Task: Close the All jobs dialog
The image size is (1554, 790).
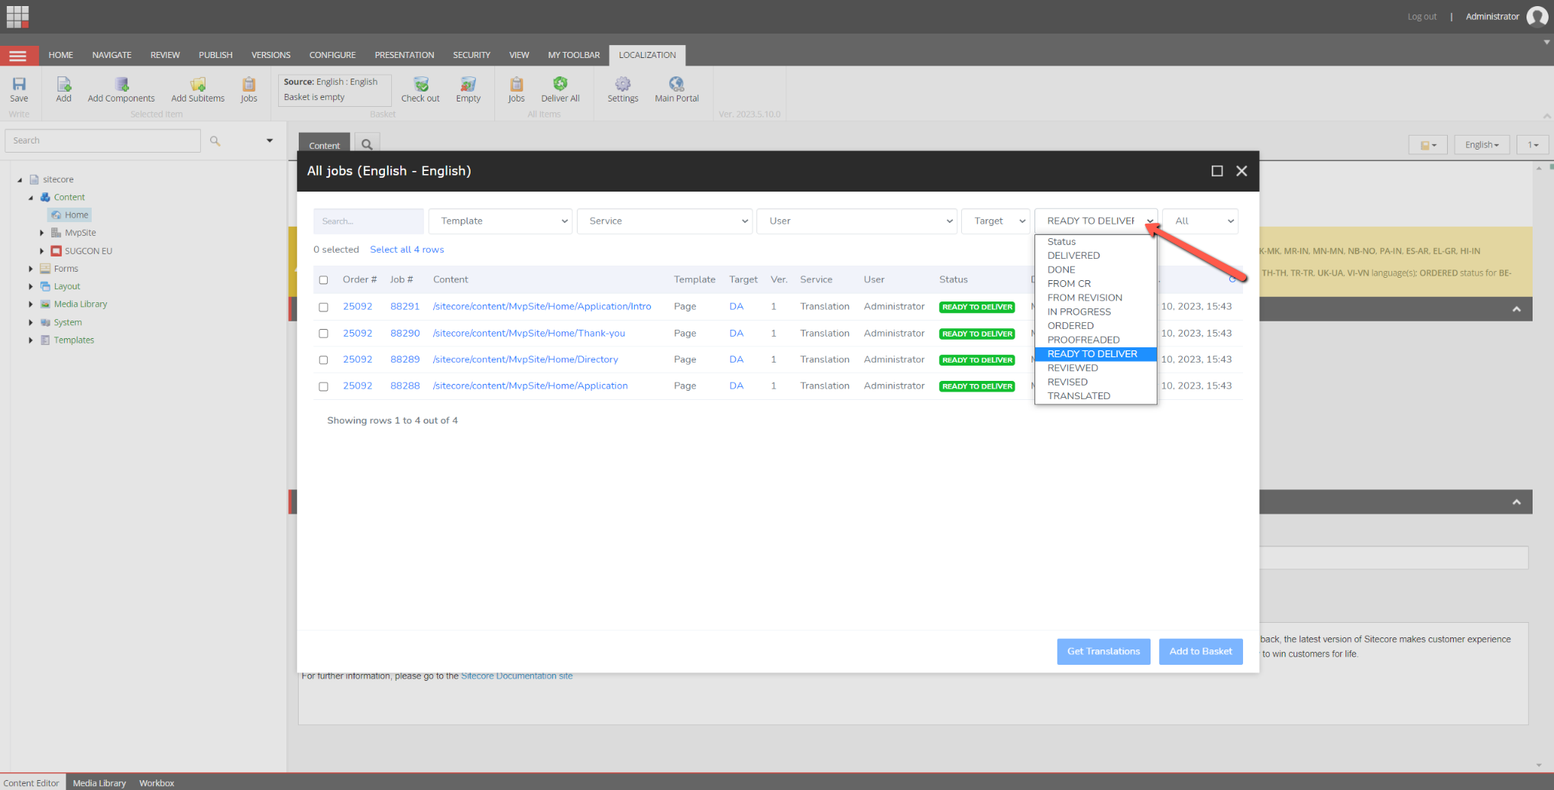Action: point(1242,171)
